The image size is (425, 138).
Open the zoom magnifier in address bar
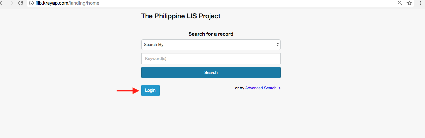[400, 3]
